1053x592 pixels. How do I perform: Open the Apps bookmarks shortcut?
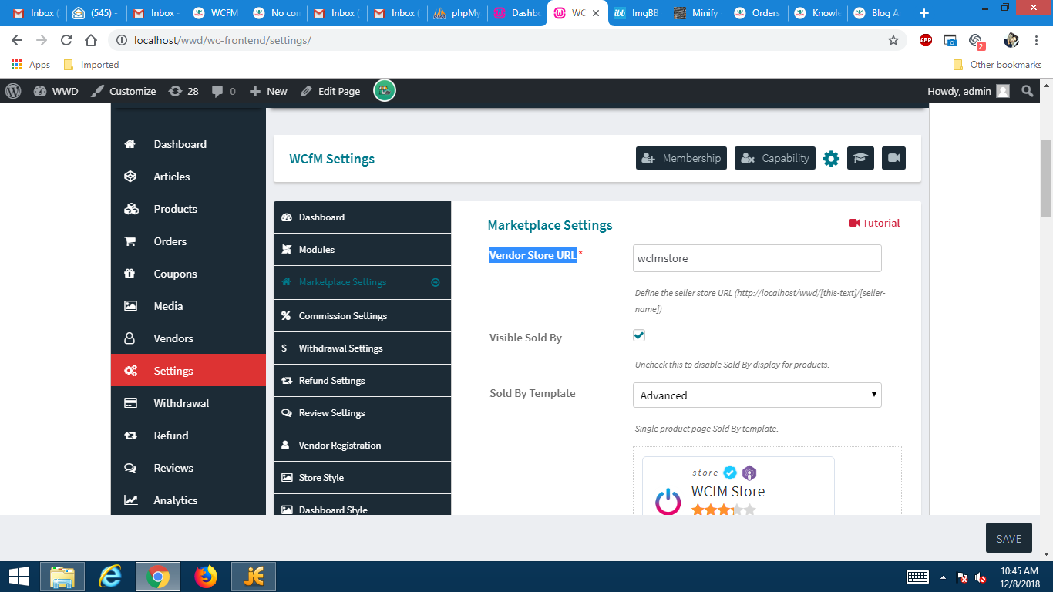[x=31, y=65]
